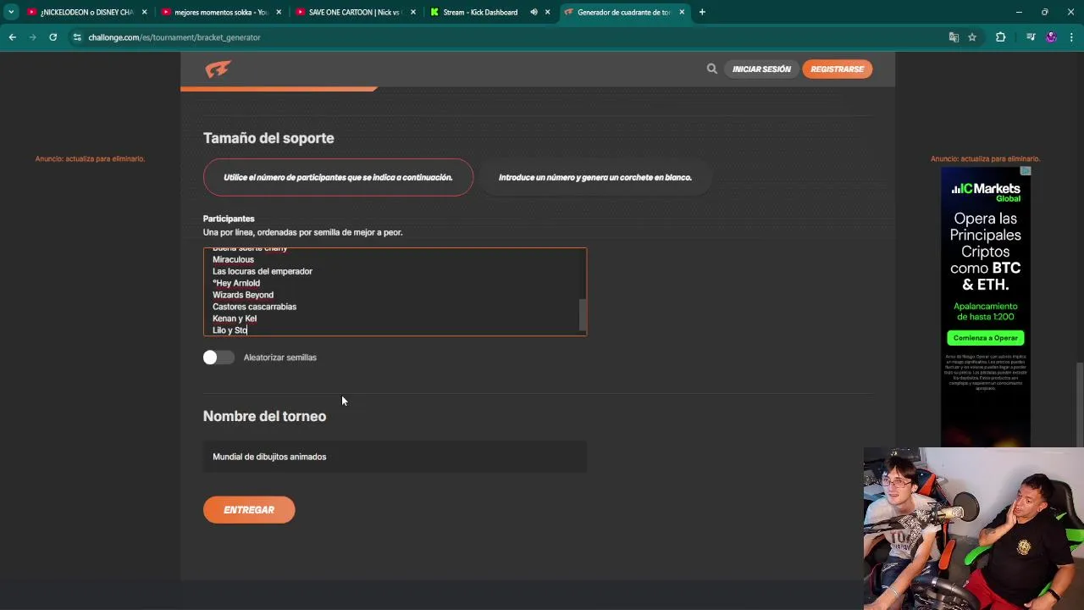Open the browser tab search dropdown

[x=11, y=12]
